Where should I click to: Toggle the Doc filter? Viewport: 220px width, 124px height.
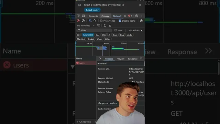(x=98, y=35)
